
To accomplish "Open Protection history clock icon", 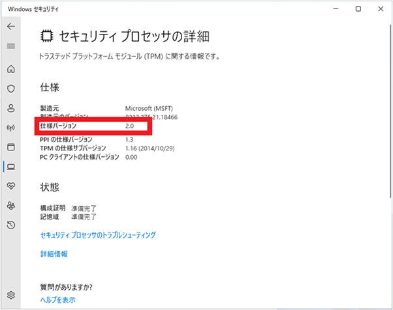I will [11, 225].
